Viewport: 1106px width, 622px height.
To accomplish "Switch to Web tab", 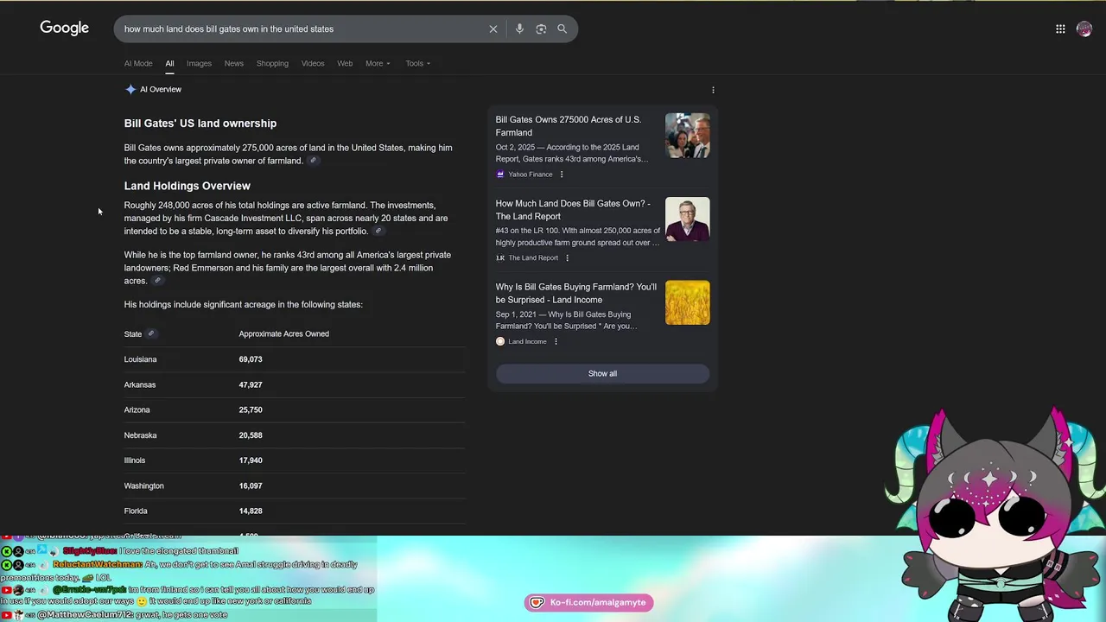I will 345,63.
